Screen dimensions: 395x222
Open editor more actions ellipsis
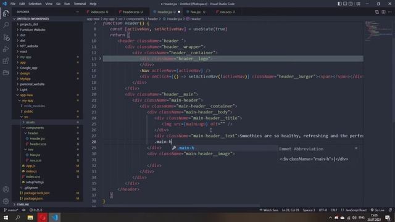(390, 12)
